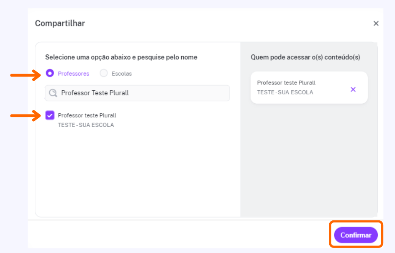Click the orange arrow pointing at checkbox

pyautogui.click(x=25, y=115)
